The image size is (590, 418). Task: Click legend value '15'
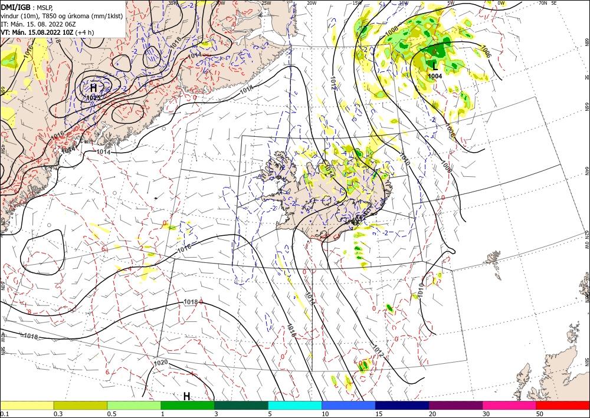tap(379, 414)
